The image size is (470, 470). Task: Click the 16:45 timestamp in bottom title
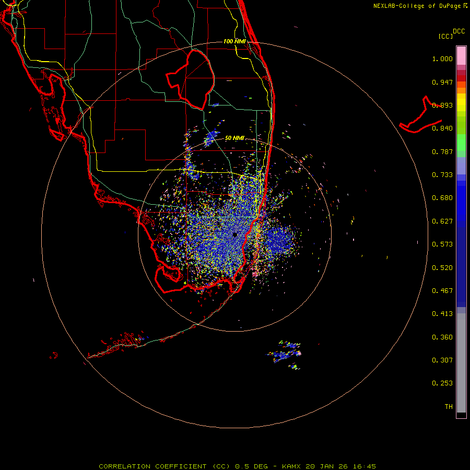(364, 466)
